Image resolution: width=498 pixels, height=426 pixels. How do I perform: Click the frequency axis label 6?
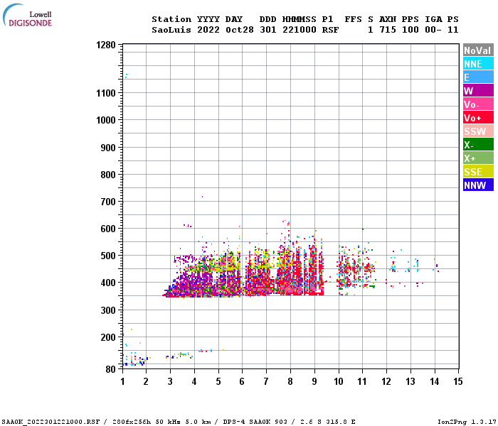(242, 381)
